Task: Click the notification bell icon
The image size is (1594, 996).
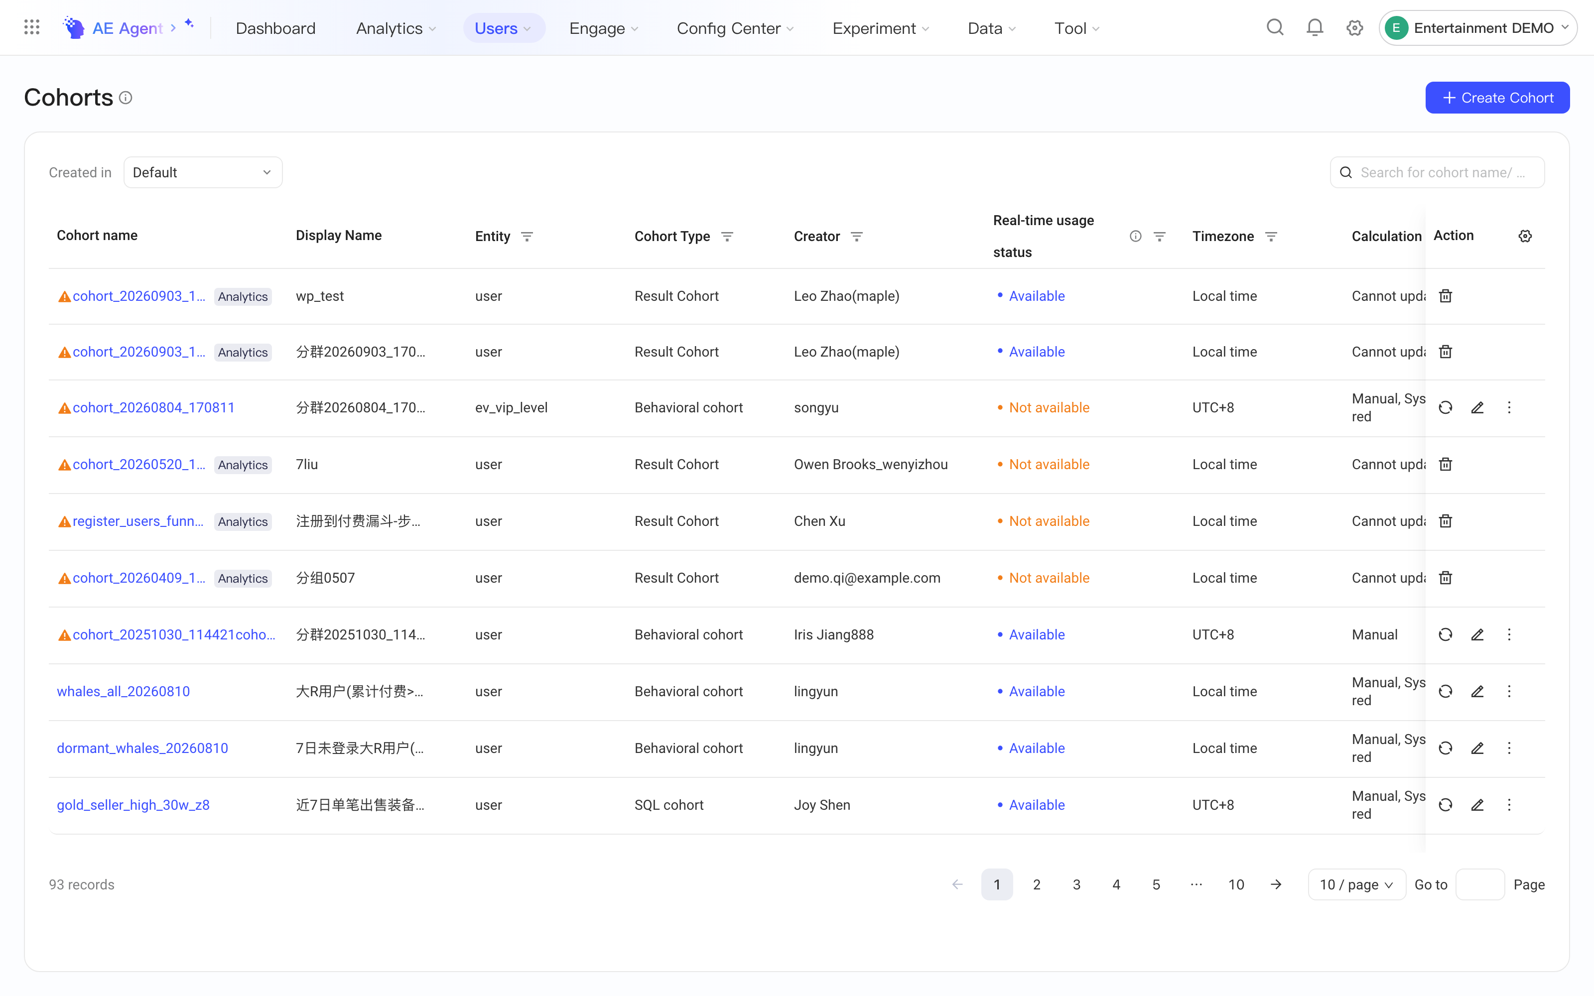Action: 1315,28
